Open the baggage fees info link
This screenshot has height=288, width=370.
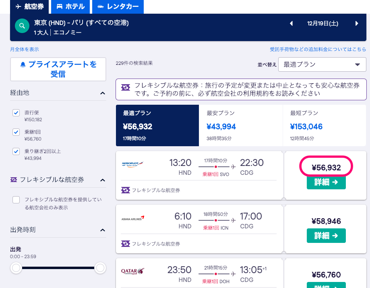tap(318, 49)
